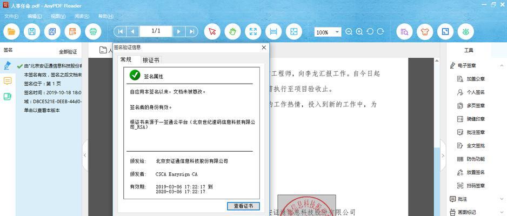Select 放置签名 place signature tool
This screenshot has width=507, height=216.
pyautogui.click(x=471, y=172)
